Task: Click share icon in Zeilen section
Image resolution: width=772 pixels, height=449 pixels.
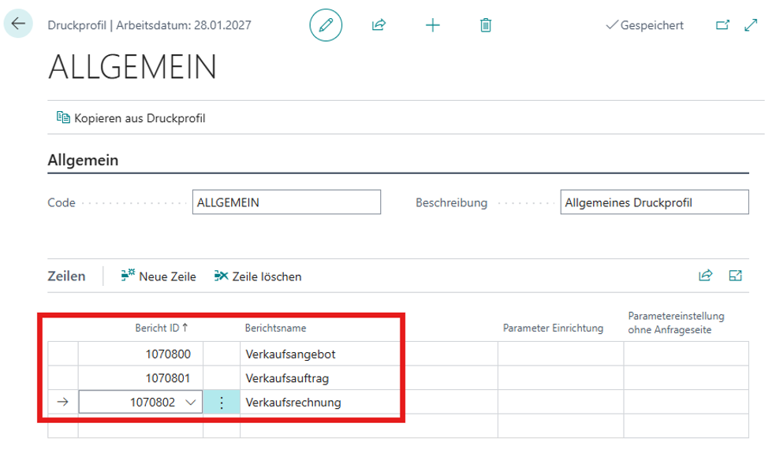Action: pos(705,276)
